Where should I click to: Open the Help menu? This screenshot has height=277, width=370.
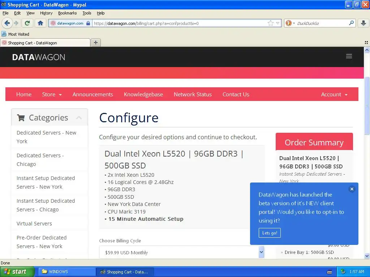(100, 13)
